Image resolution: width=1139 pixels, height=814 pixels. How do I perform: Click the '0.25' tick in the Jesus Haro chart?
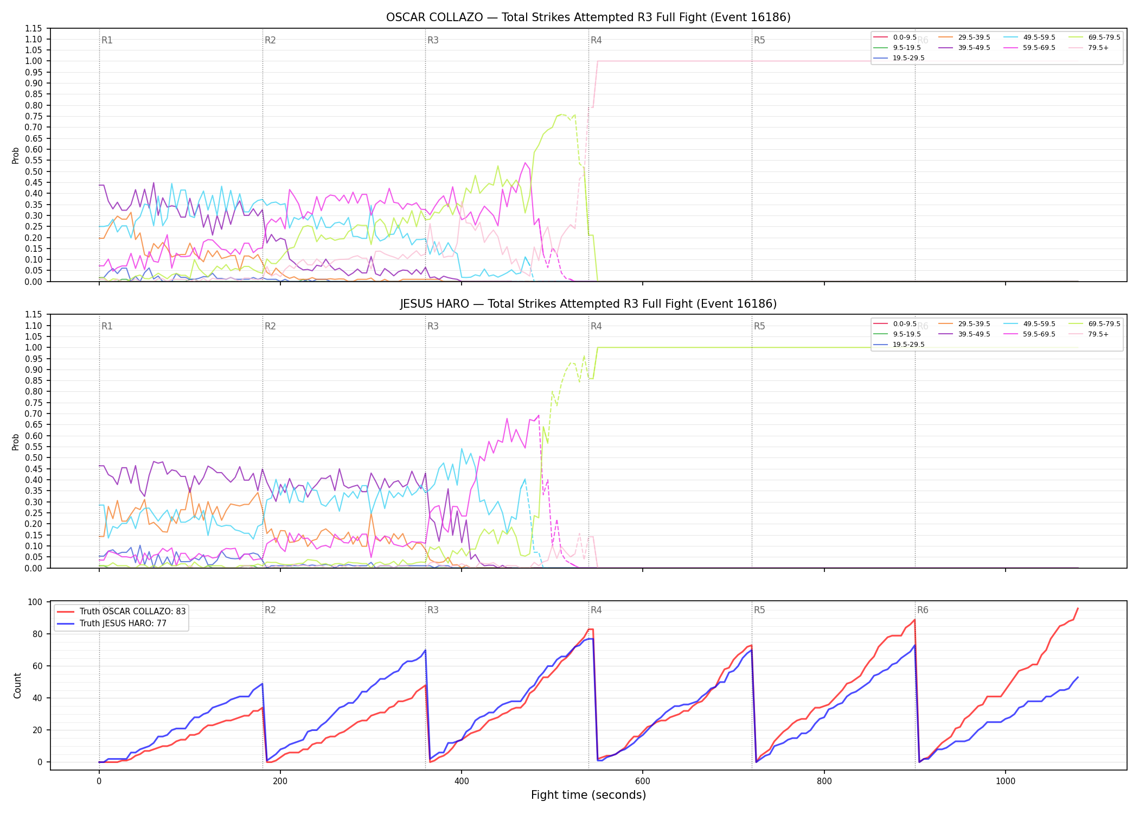click(34, 513)
